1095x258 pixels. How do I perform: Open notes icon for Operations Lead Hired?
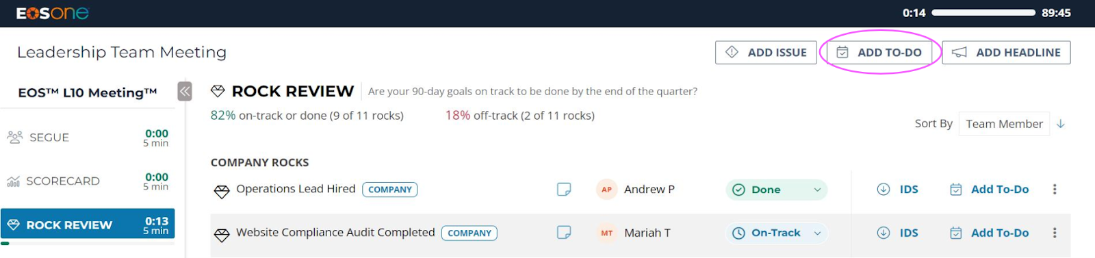[564, 190]
